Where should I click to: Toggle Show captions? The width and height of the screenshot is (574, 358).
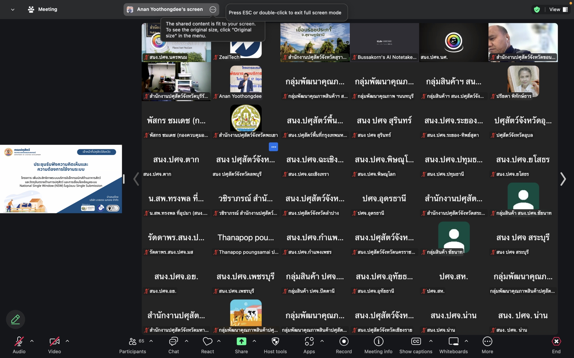pyautogui.click(x=416, y=341)
